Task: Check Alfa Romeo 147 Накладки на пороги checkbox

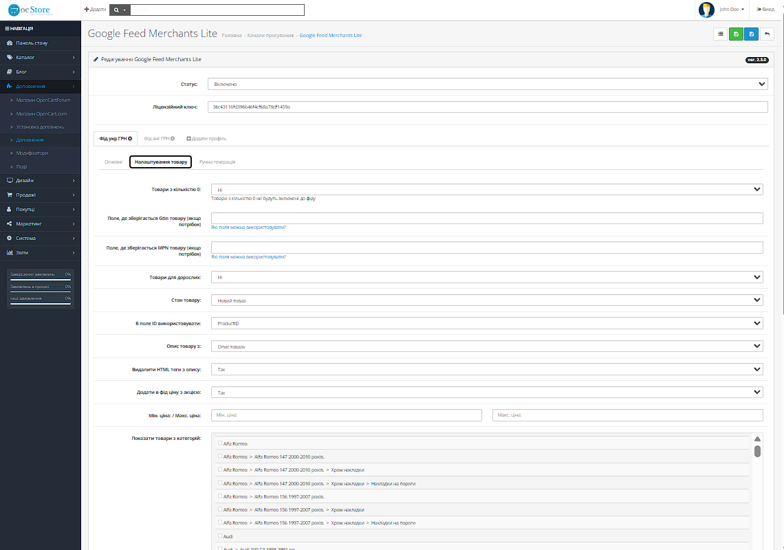Action: (220, 483)
